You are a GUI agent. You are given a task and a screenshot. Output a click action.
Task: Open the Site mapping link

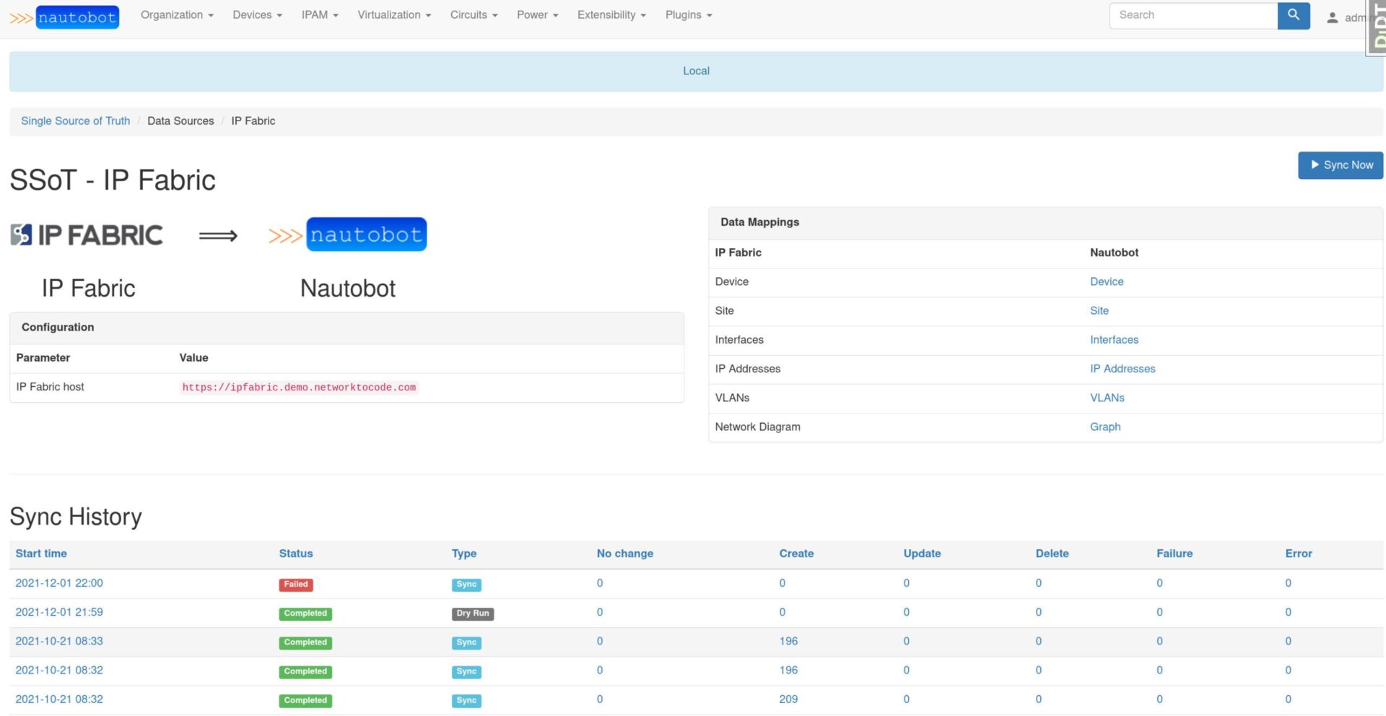[1099, 311]
